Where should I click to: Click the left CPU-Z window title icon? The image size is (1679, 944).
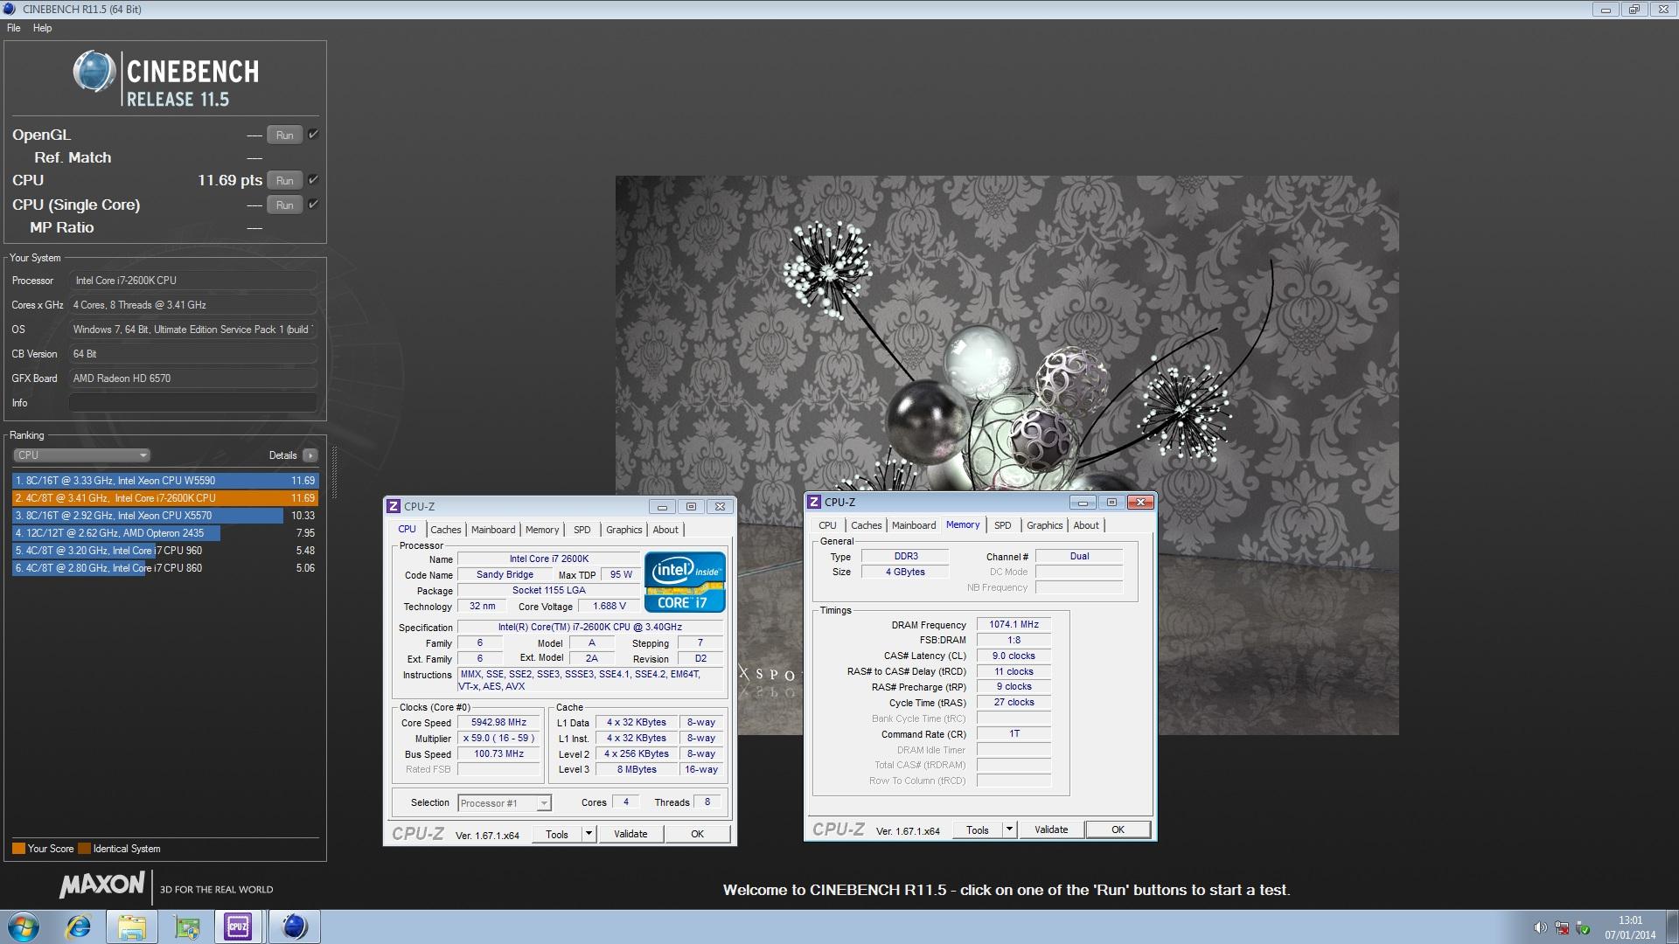coord(394,506)
